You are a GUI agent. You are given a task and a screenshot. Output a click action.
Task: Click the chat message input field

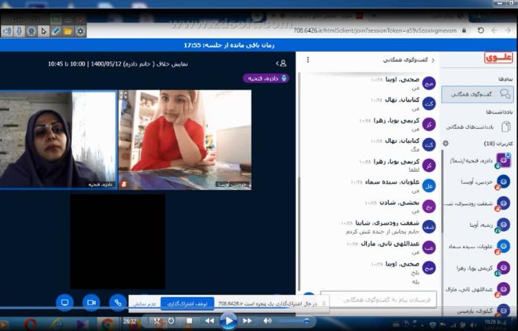click(x=378, y=299)
